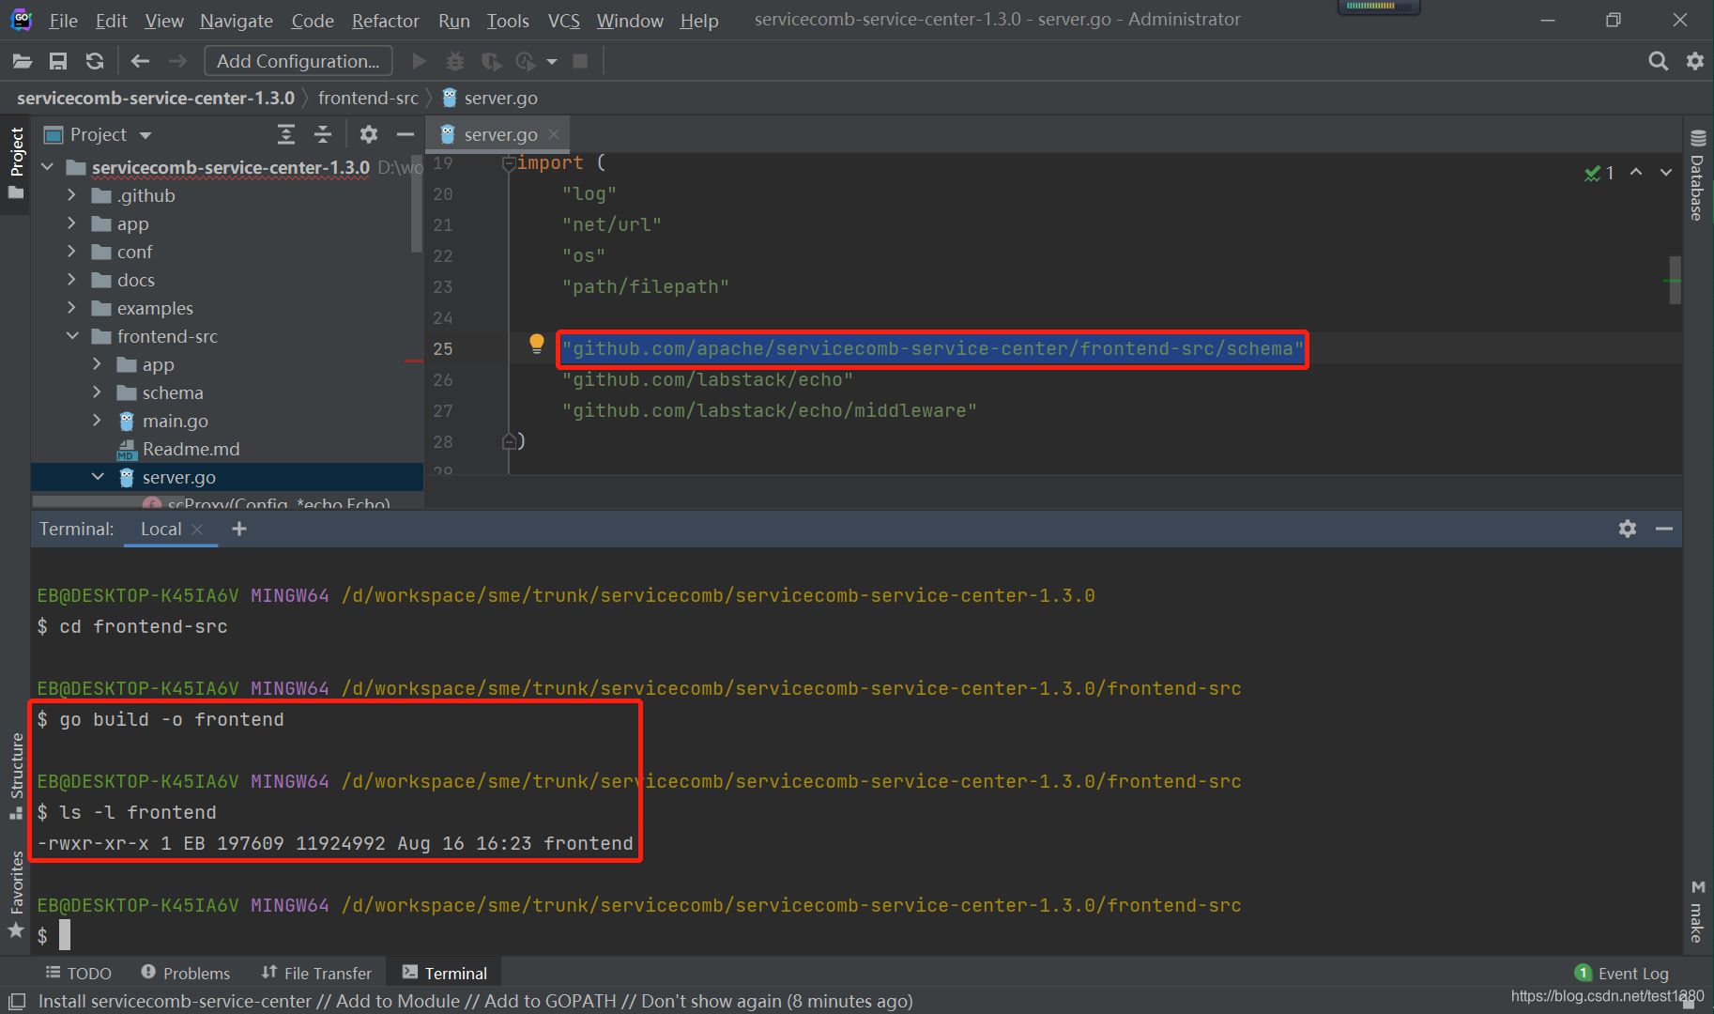1714x1014 pixels.
Task: Click the Search Everywhere magnifier icon
Action: pyautogui.click(x=1659, y=61)
